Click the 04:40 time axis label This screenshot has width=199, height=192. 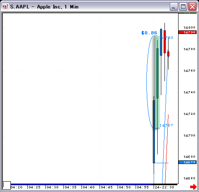coord(89,187)
